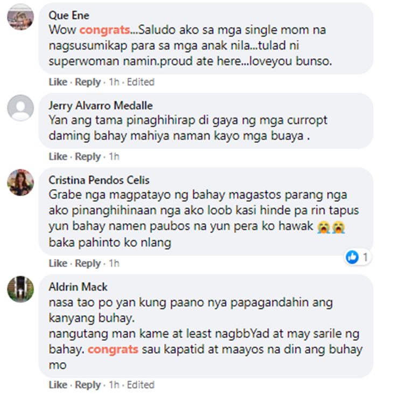View the edit history of Que Ene's comment

[141, 82]
